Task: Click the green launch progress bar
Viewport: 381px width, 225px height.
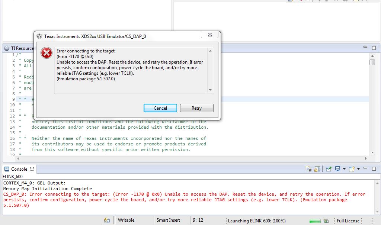Action: pyautogui.click(x=315, y=221)
